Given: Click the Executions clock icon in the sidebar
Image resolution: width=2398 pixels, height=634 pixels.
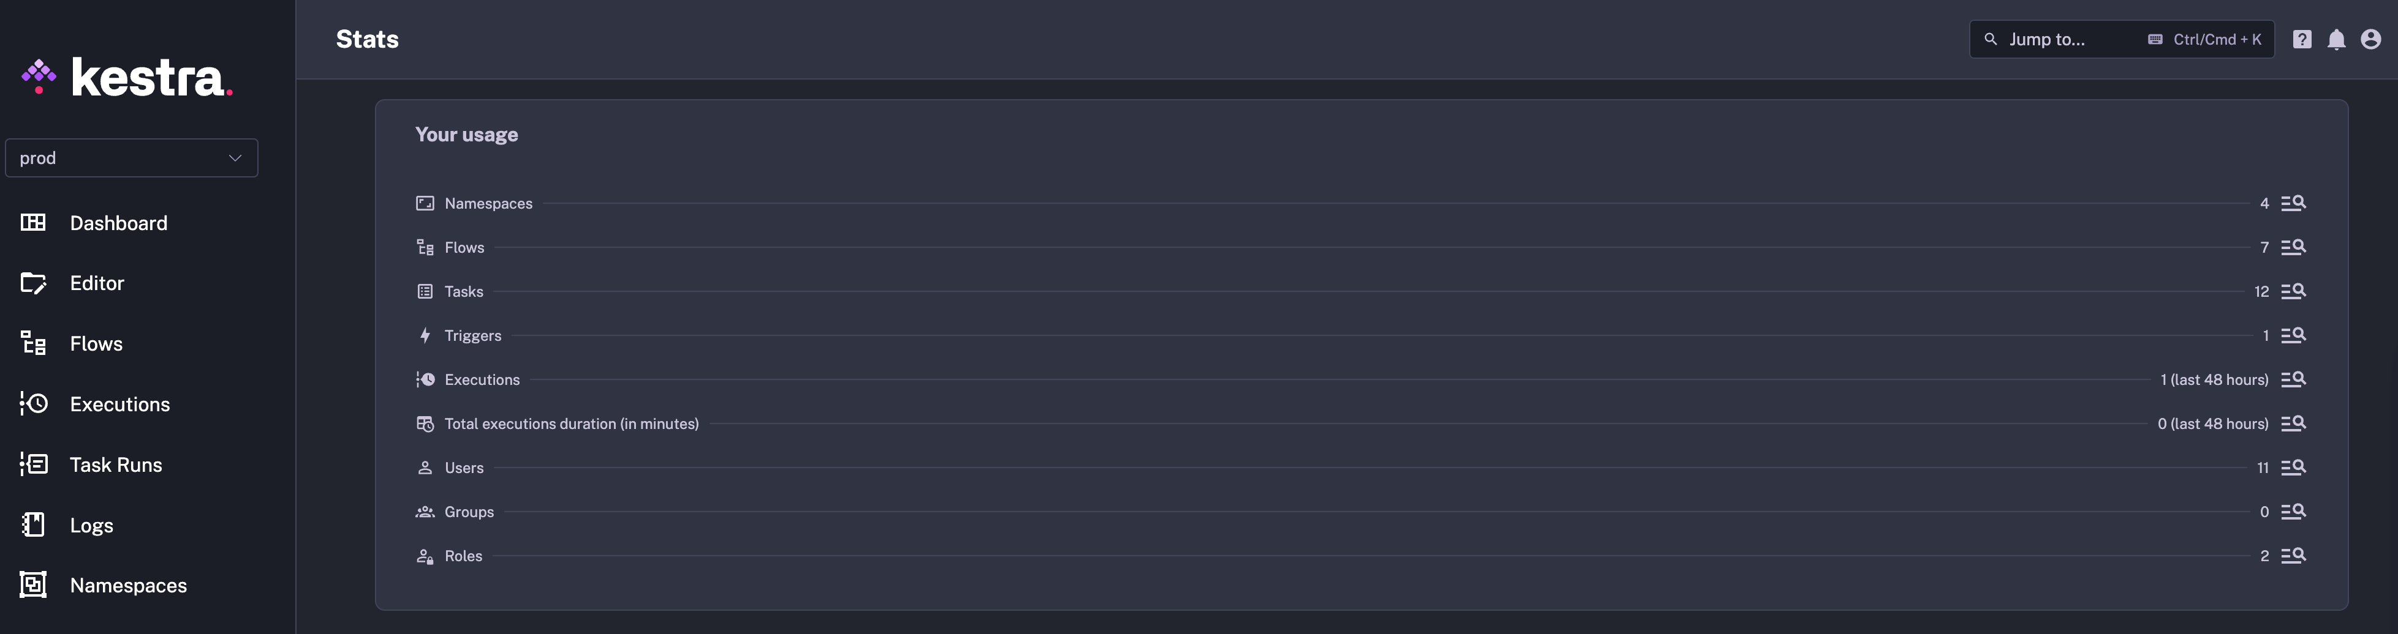Looking at the screenshot, I should (34, 403).
